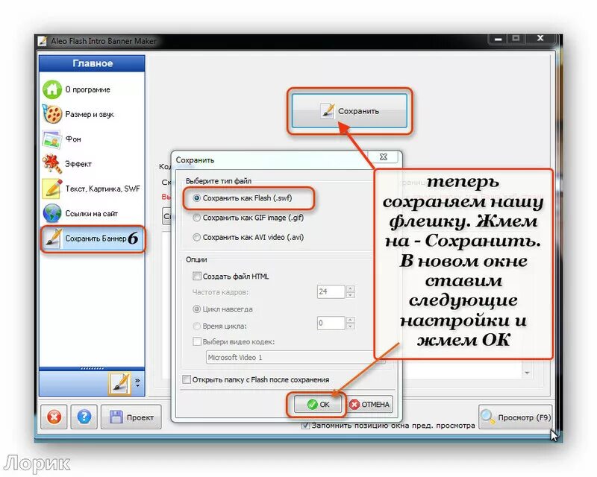Click the Проект button with floppy icon
The image size is (597, 477).
coord(131,417)
